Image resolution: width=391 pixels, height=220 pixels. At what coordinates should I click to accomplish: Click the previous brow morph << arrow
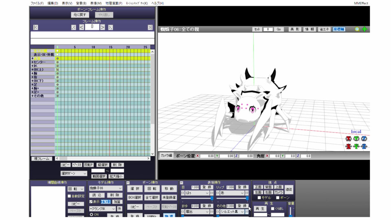[x=183, y=211]
